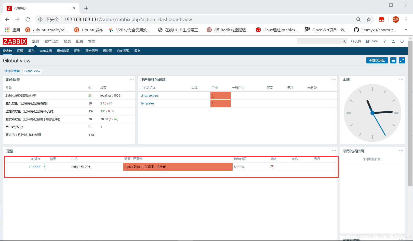Click severity count cell for Linux servers
Screen dimensions: 413x241
point(221,96)
